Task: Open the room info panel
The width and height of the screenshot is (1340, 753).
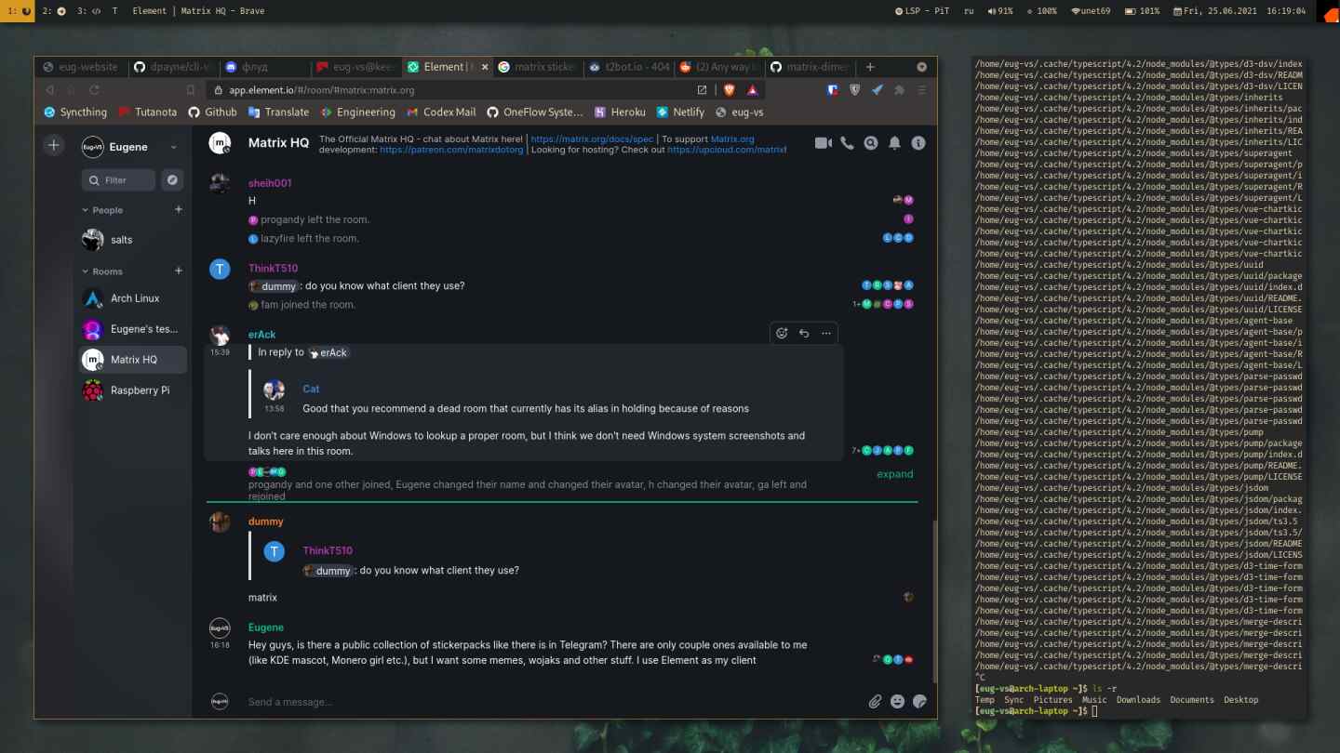Action: click(918, 142)
